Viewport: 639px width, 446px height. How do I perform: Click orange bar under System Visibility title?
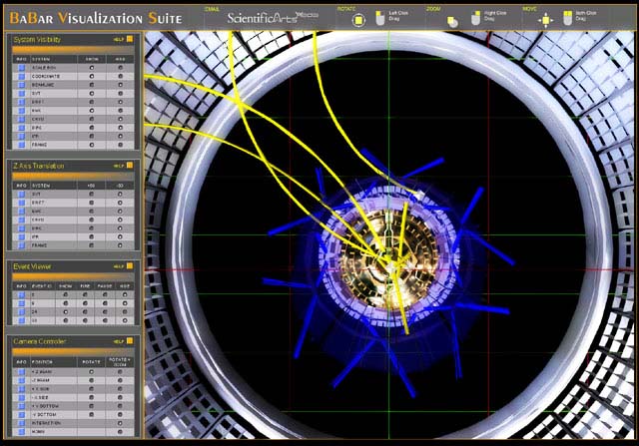pyautogui.click(x=73, y=49)
